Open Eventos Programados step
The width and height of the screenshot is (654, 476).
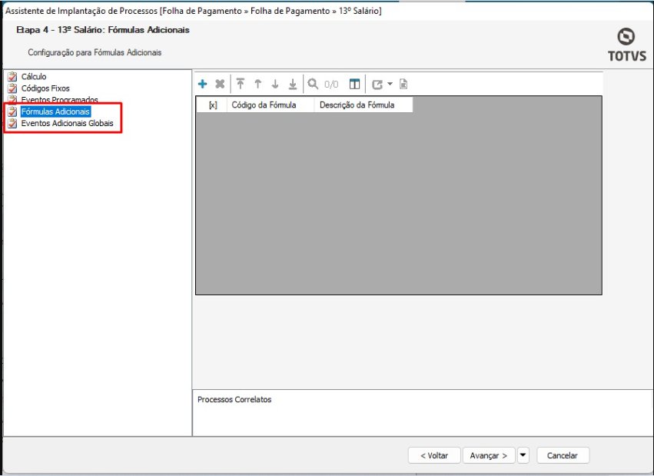pos(60,100)
